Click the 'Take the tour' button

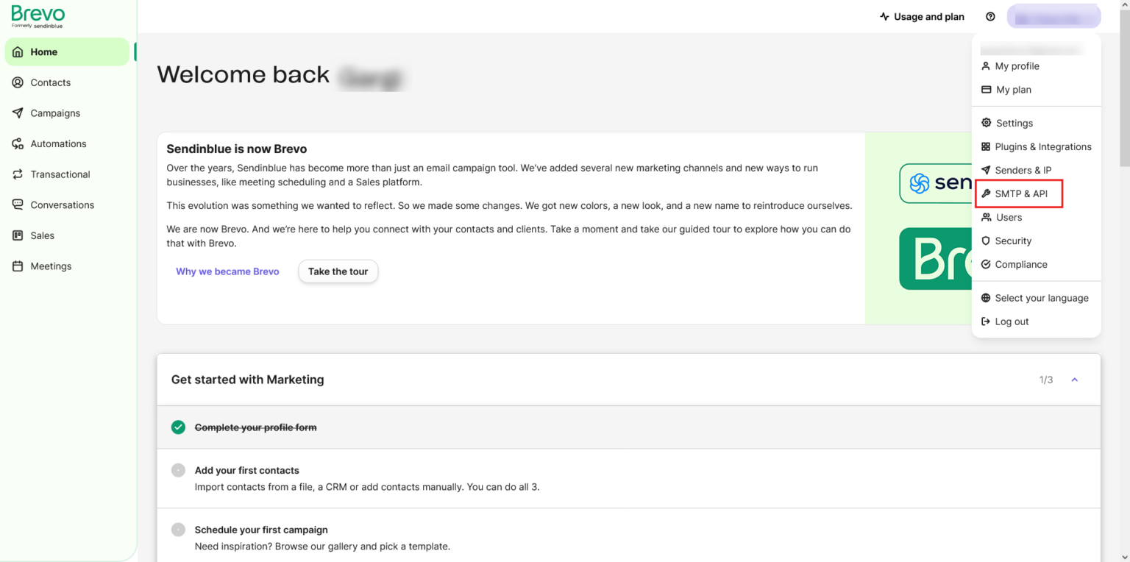(338, 271)
